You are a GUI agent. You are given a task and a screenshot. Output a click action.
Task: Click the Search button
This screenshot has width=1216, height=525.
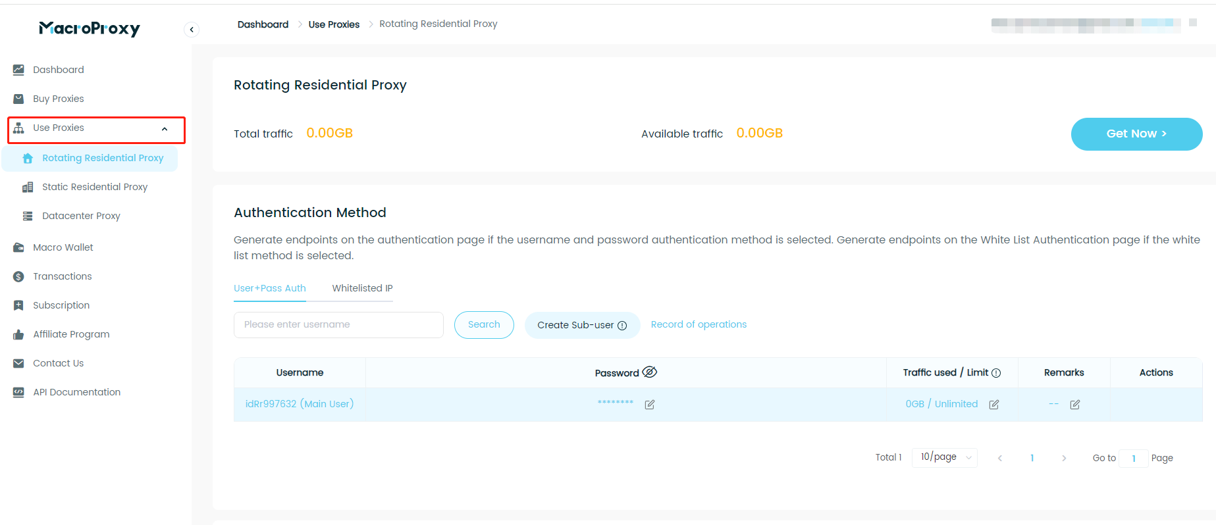coord(484,325)
